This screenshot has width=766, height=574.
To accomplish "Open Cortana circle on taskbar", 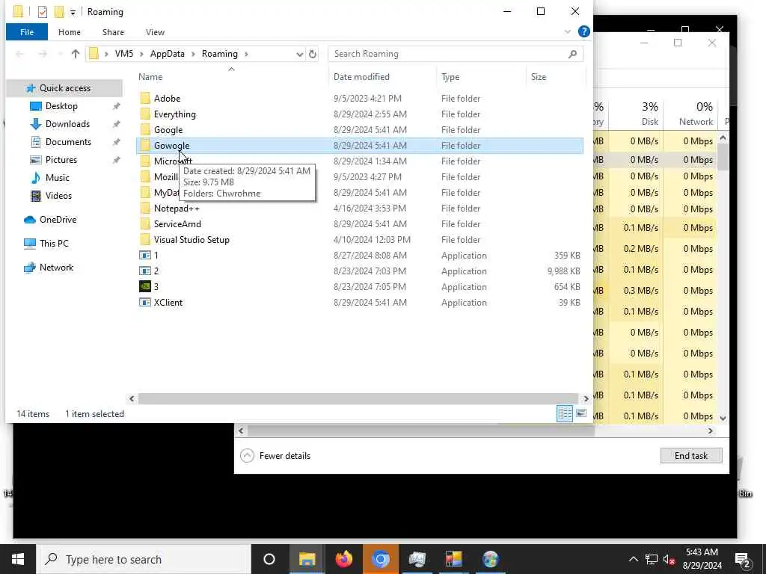I will [269, 559].
